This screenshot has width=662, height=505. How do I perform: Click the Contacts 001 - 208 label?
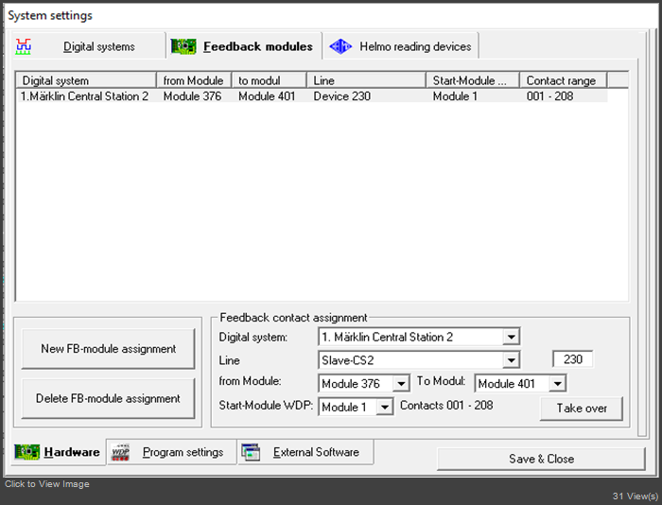[x=446, y=406]
